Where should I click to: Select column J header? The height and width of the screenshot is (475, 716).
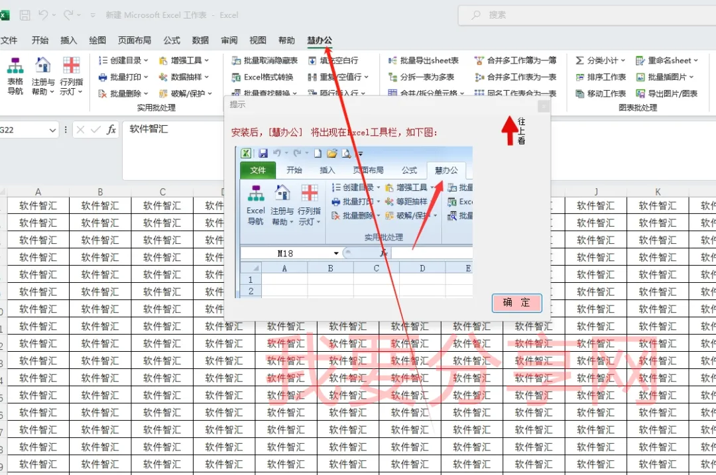596,192
